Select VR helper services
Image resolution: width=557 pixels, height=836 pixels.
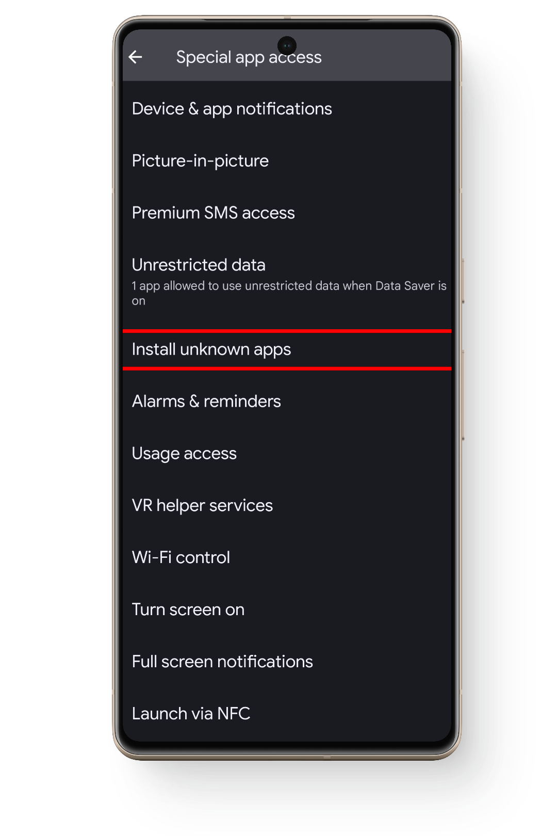pos(202,506)
